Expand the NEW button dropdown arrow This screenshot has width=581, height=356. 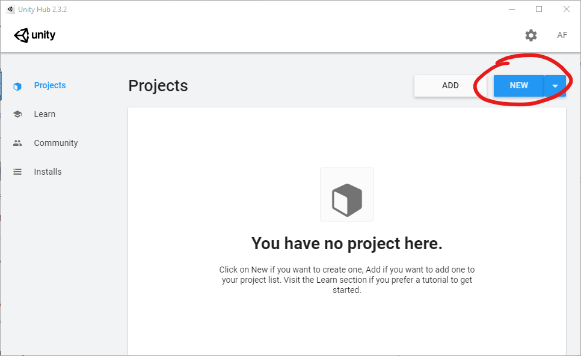tap(555, 86)
